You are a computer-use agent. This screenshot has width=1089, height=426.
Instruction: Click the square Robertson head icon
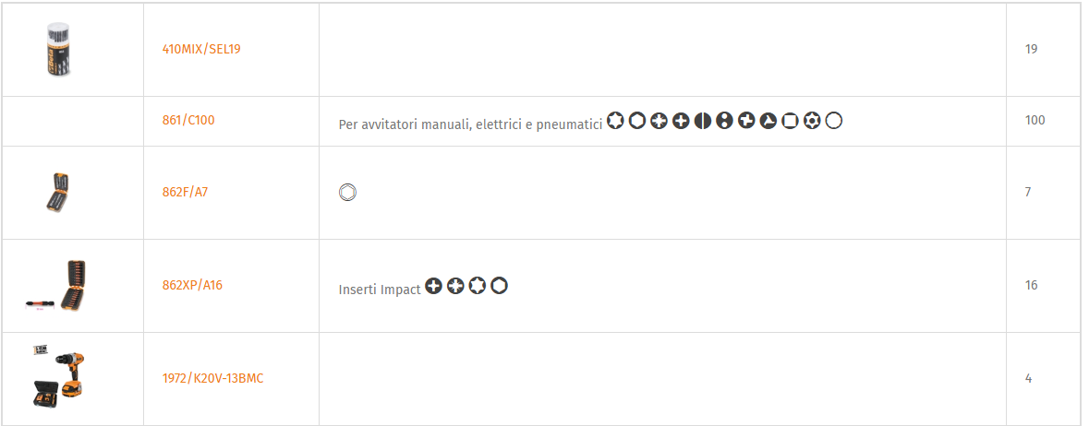[x=790, y=121]
